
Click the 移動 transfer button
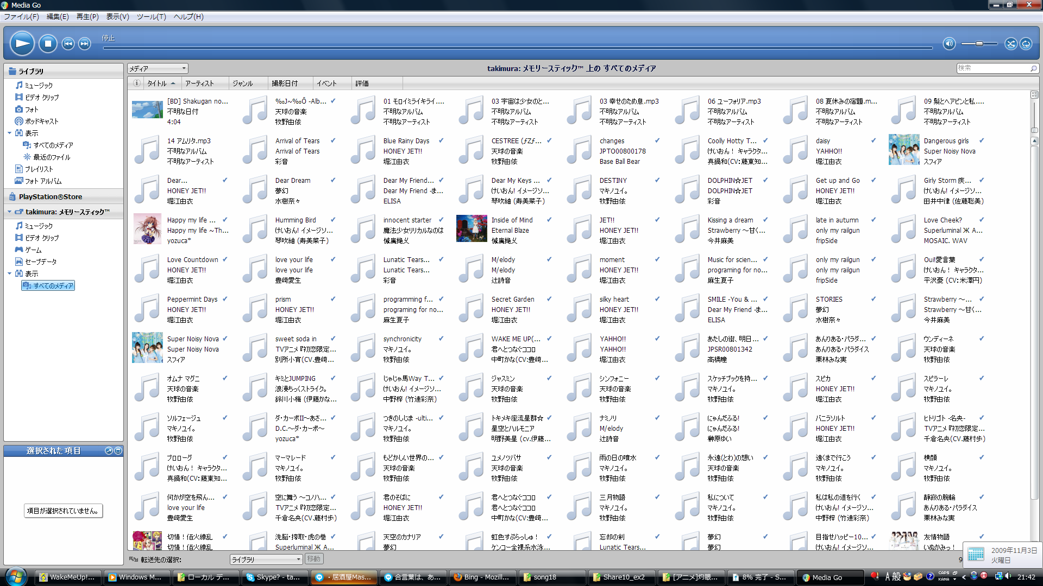[x=313, y=559]
